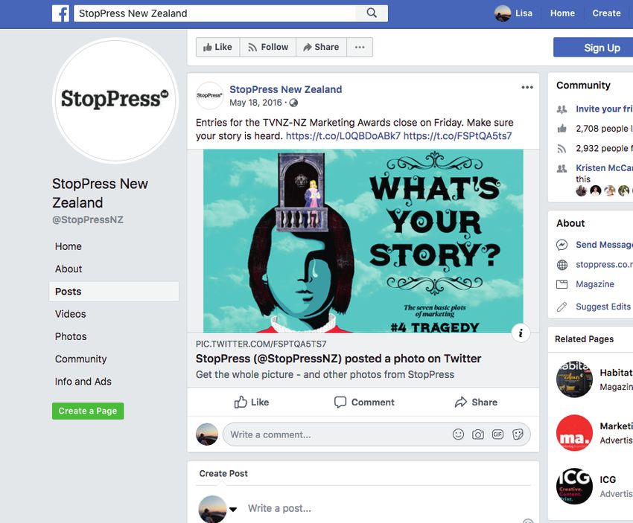Click the ICG related page name
This screenshot has width=633, height=523.
click(608, 479)
